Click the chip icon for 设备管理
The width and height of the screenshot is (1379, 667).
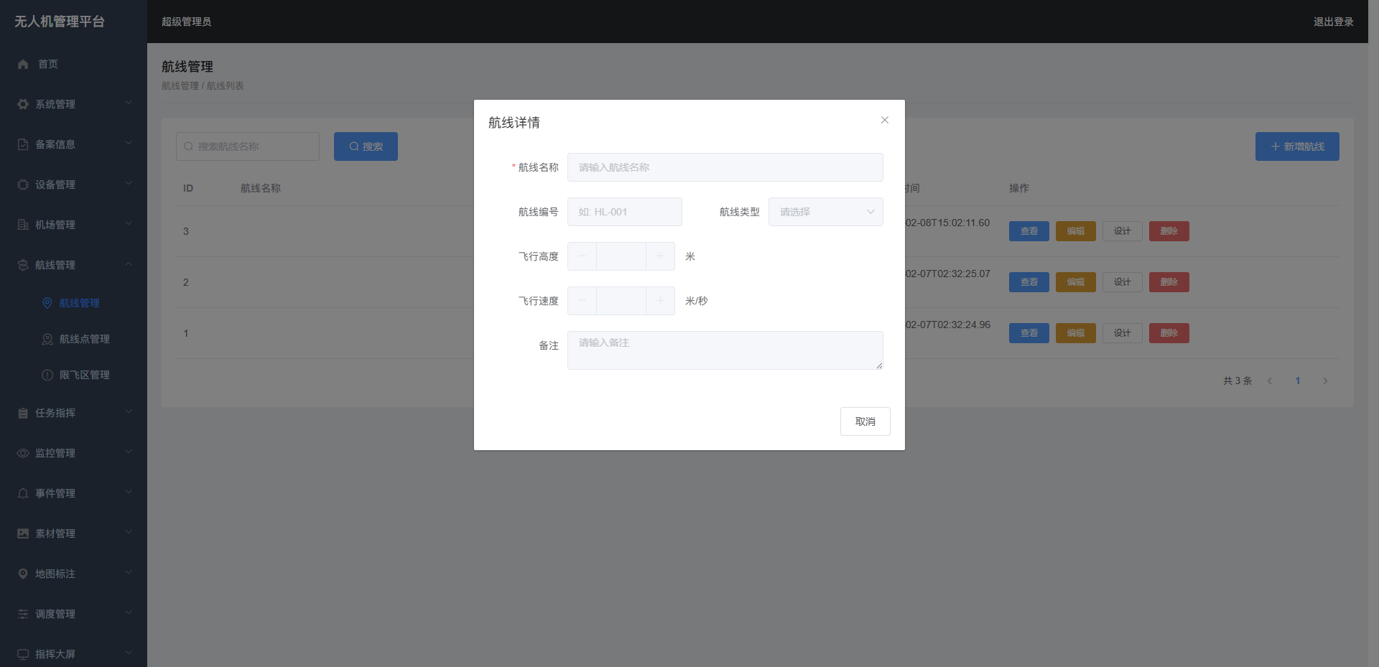[23, 185]
